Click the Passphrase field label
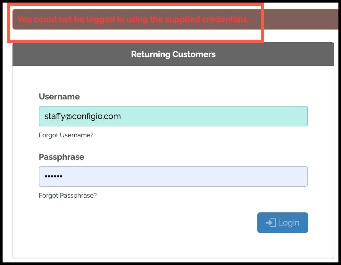The width and height of the screenshot is (341, 265). click(62, 157)
